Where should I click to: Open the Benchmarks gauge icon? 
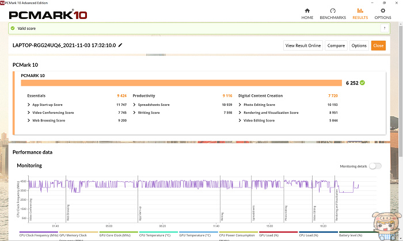point(333,10)
